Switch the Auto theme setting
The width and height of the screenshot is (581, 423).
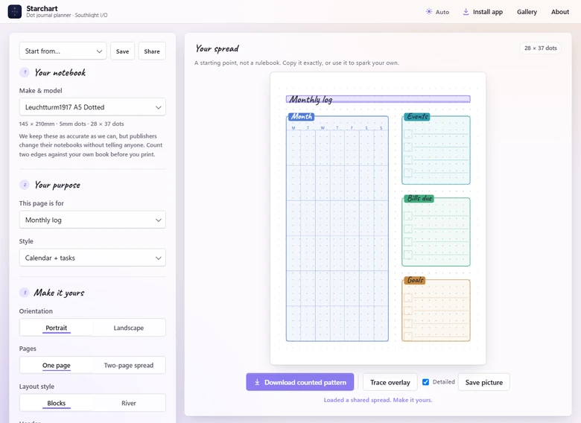pos(437,12)
